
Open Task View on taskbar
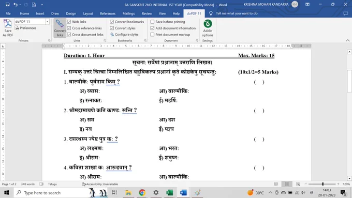(x=114, y=193)
